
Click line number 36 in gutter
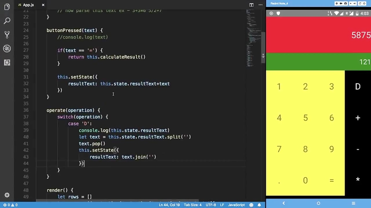click(26, 110)
